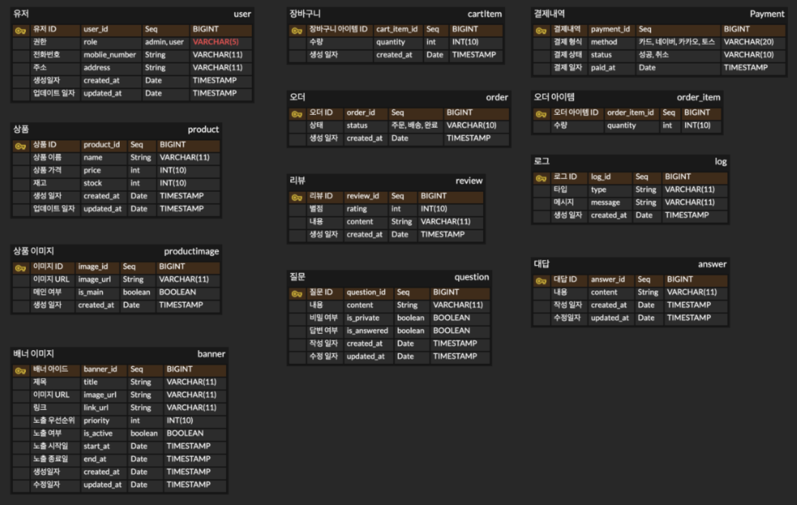Click the red VARCHAR(5) type cell
The width and height of the screenshot is (797, 505).
click(216, 42)
